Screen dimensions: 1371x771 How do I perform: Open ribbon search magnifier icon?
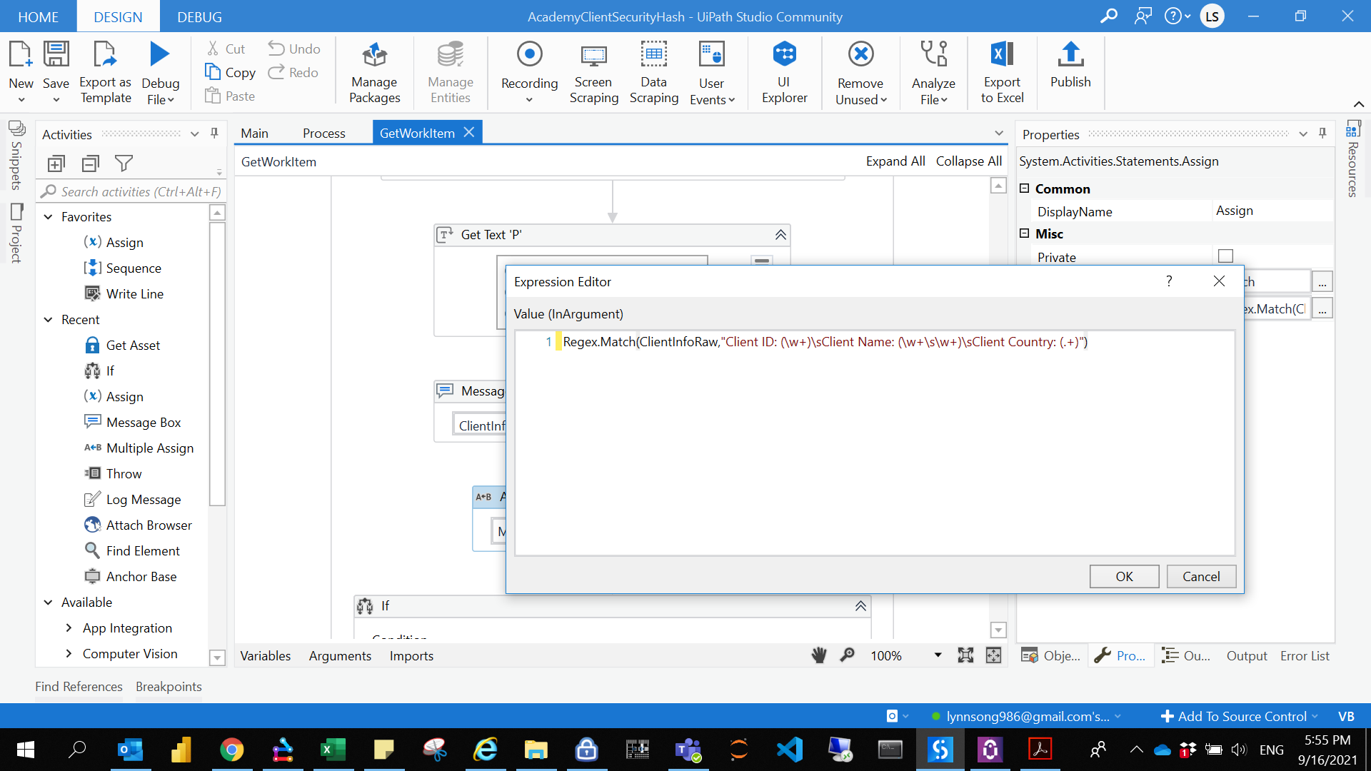point(1109,16)
